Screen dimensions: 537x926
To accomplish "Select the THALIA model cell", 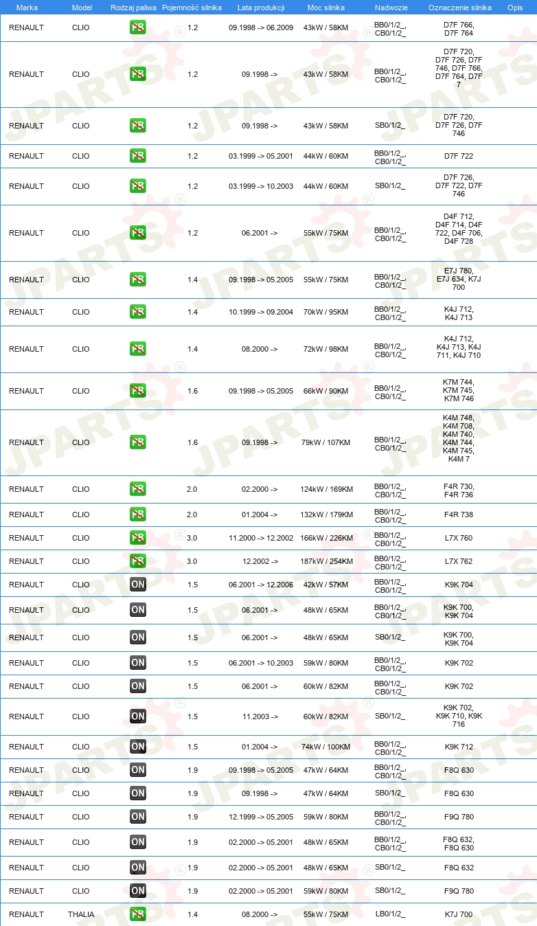I will (x=81, y=914).
